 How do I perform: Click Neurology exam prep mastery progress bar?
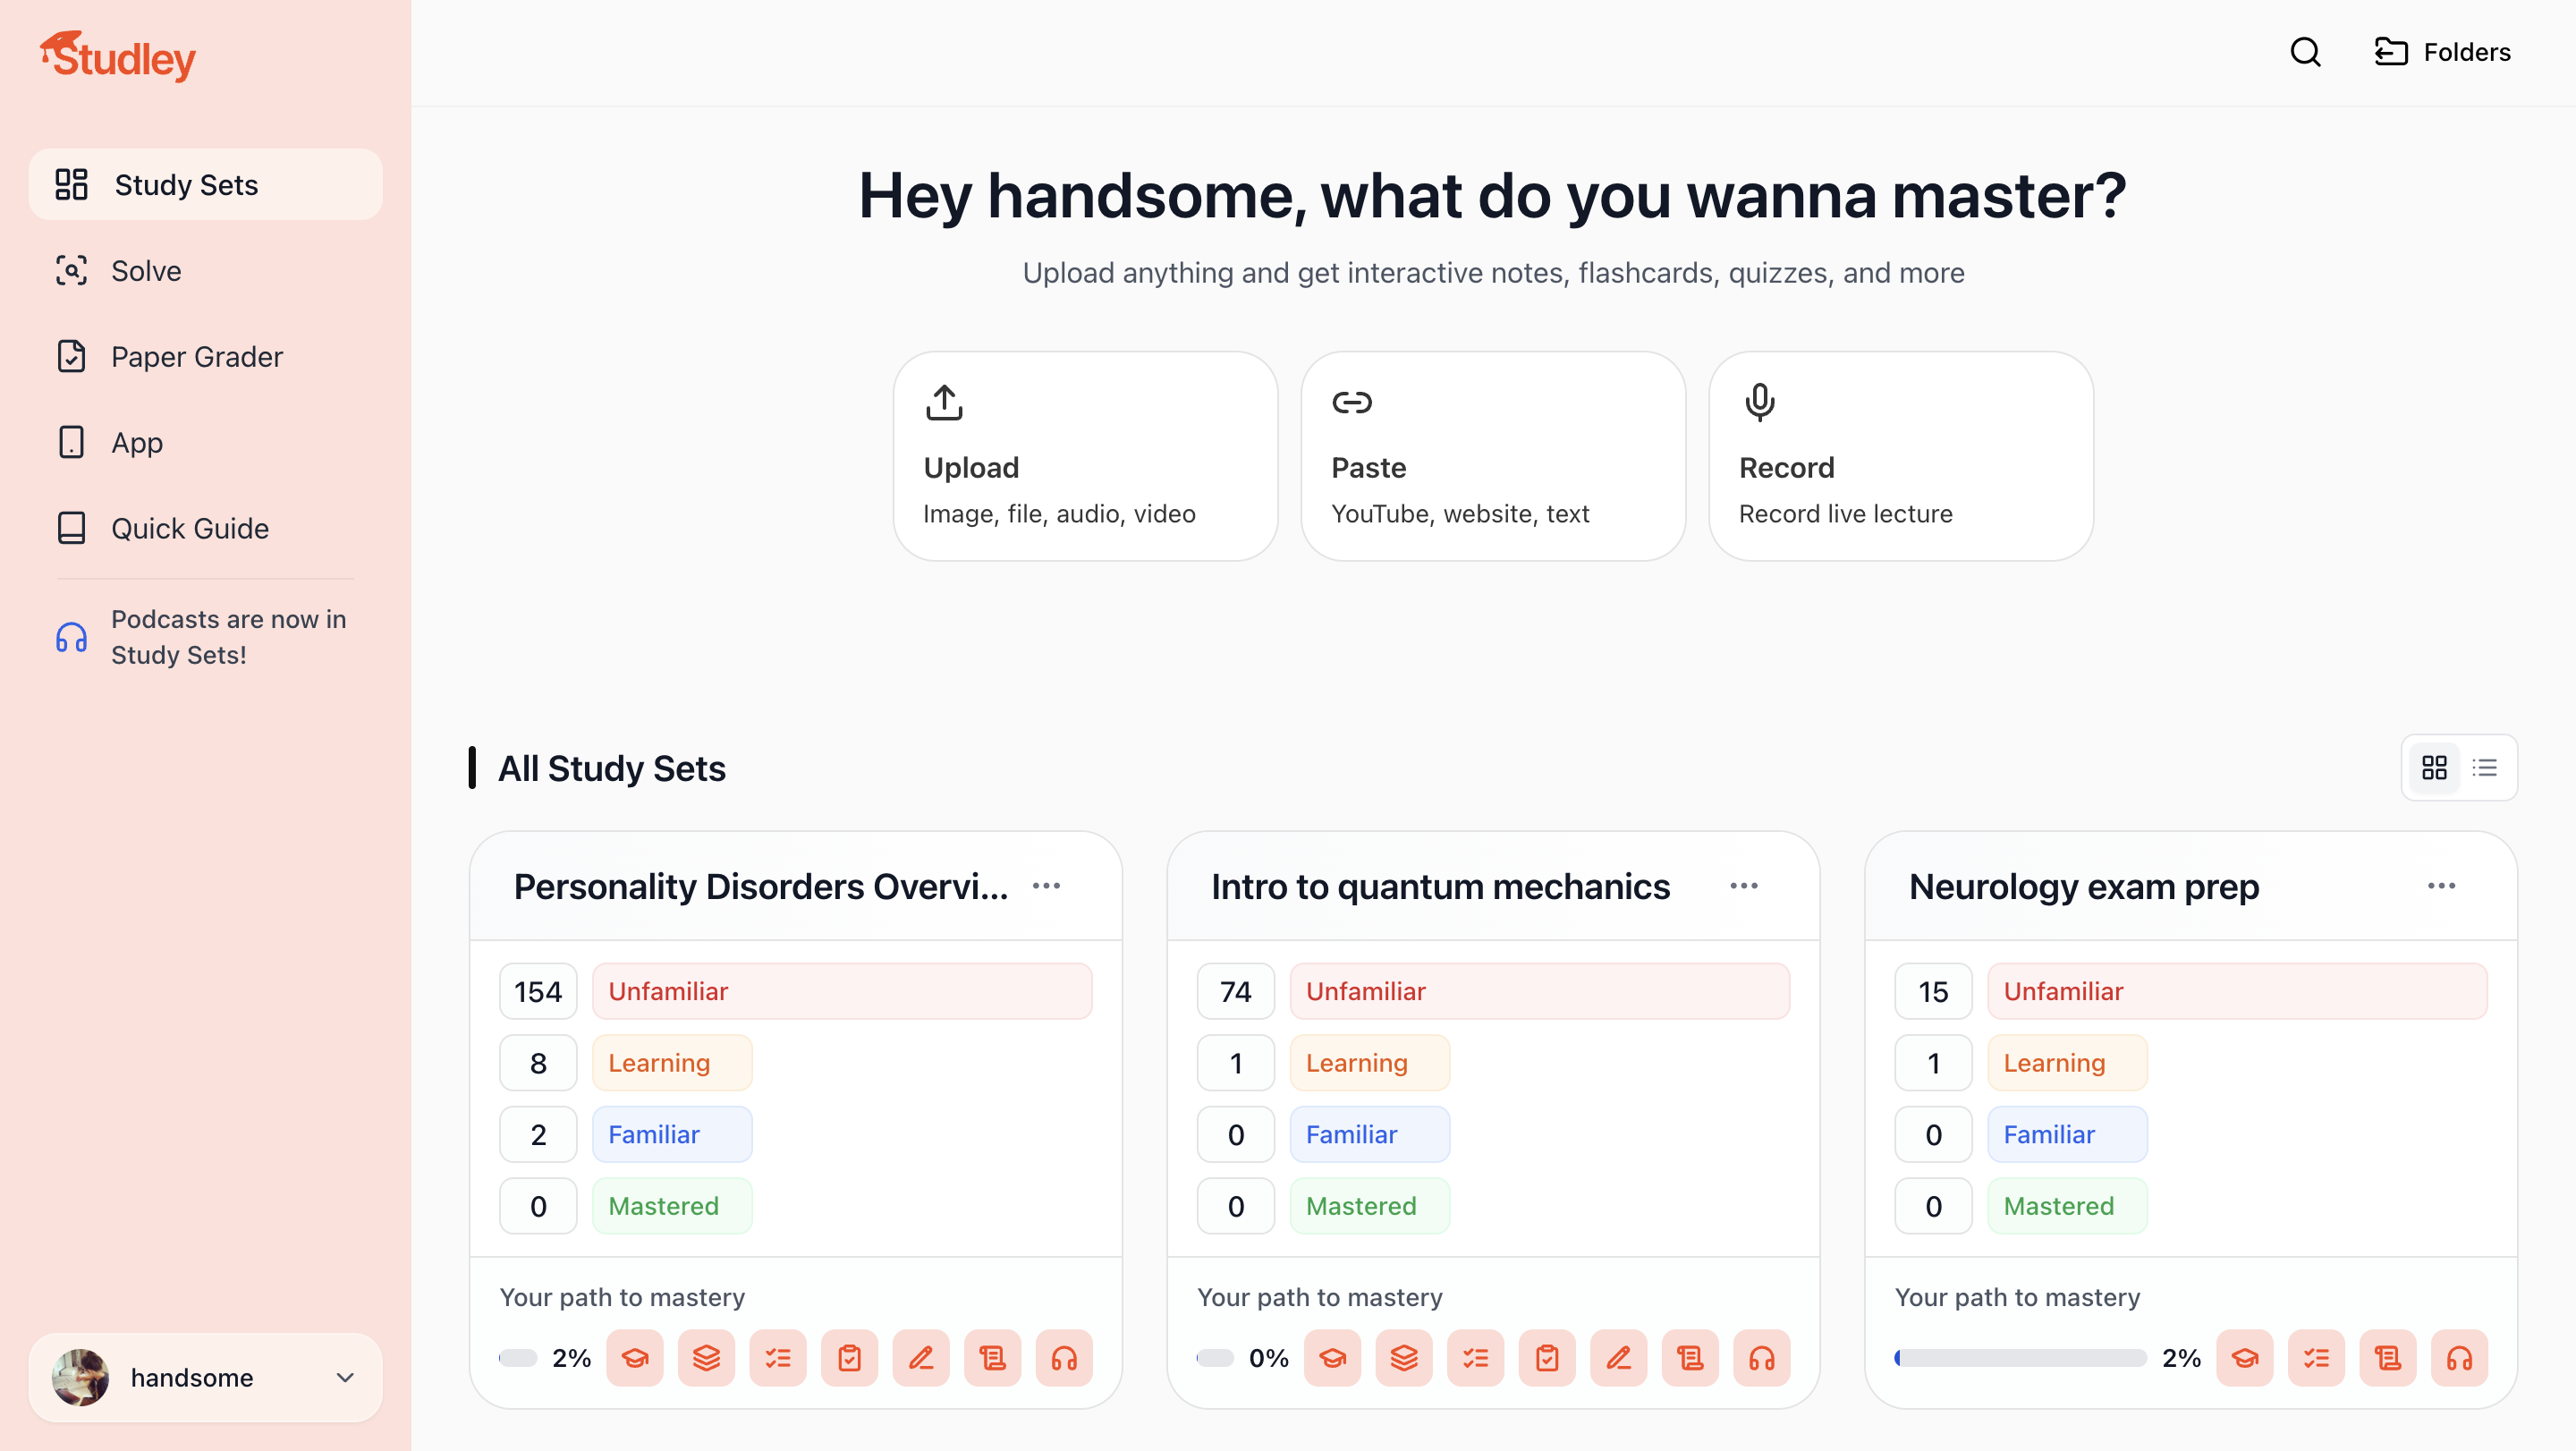click(x=2020, y=1357)
